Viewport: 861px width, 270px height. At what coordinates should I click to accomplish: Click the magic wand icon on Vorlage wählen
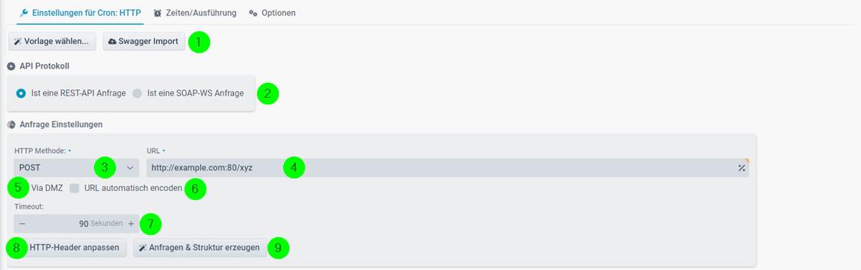tap(18, 42)
